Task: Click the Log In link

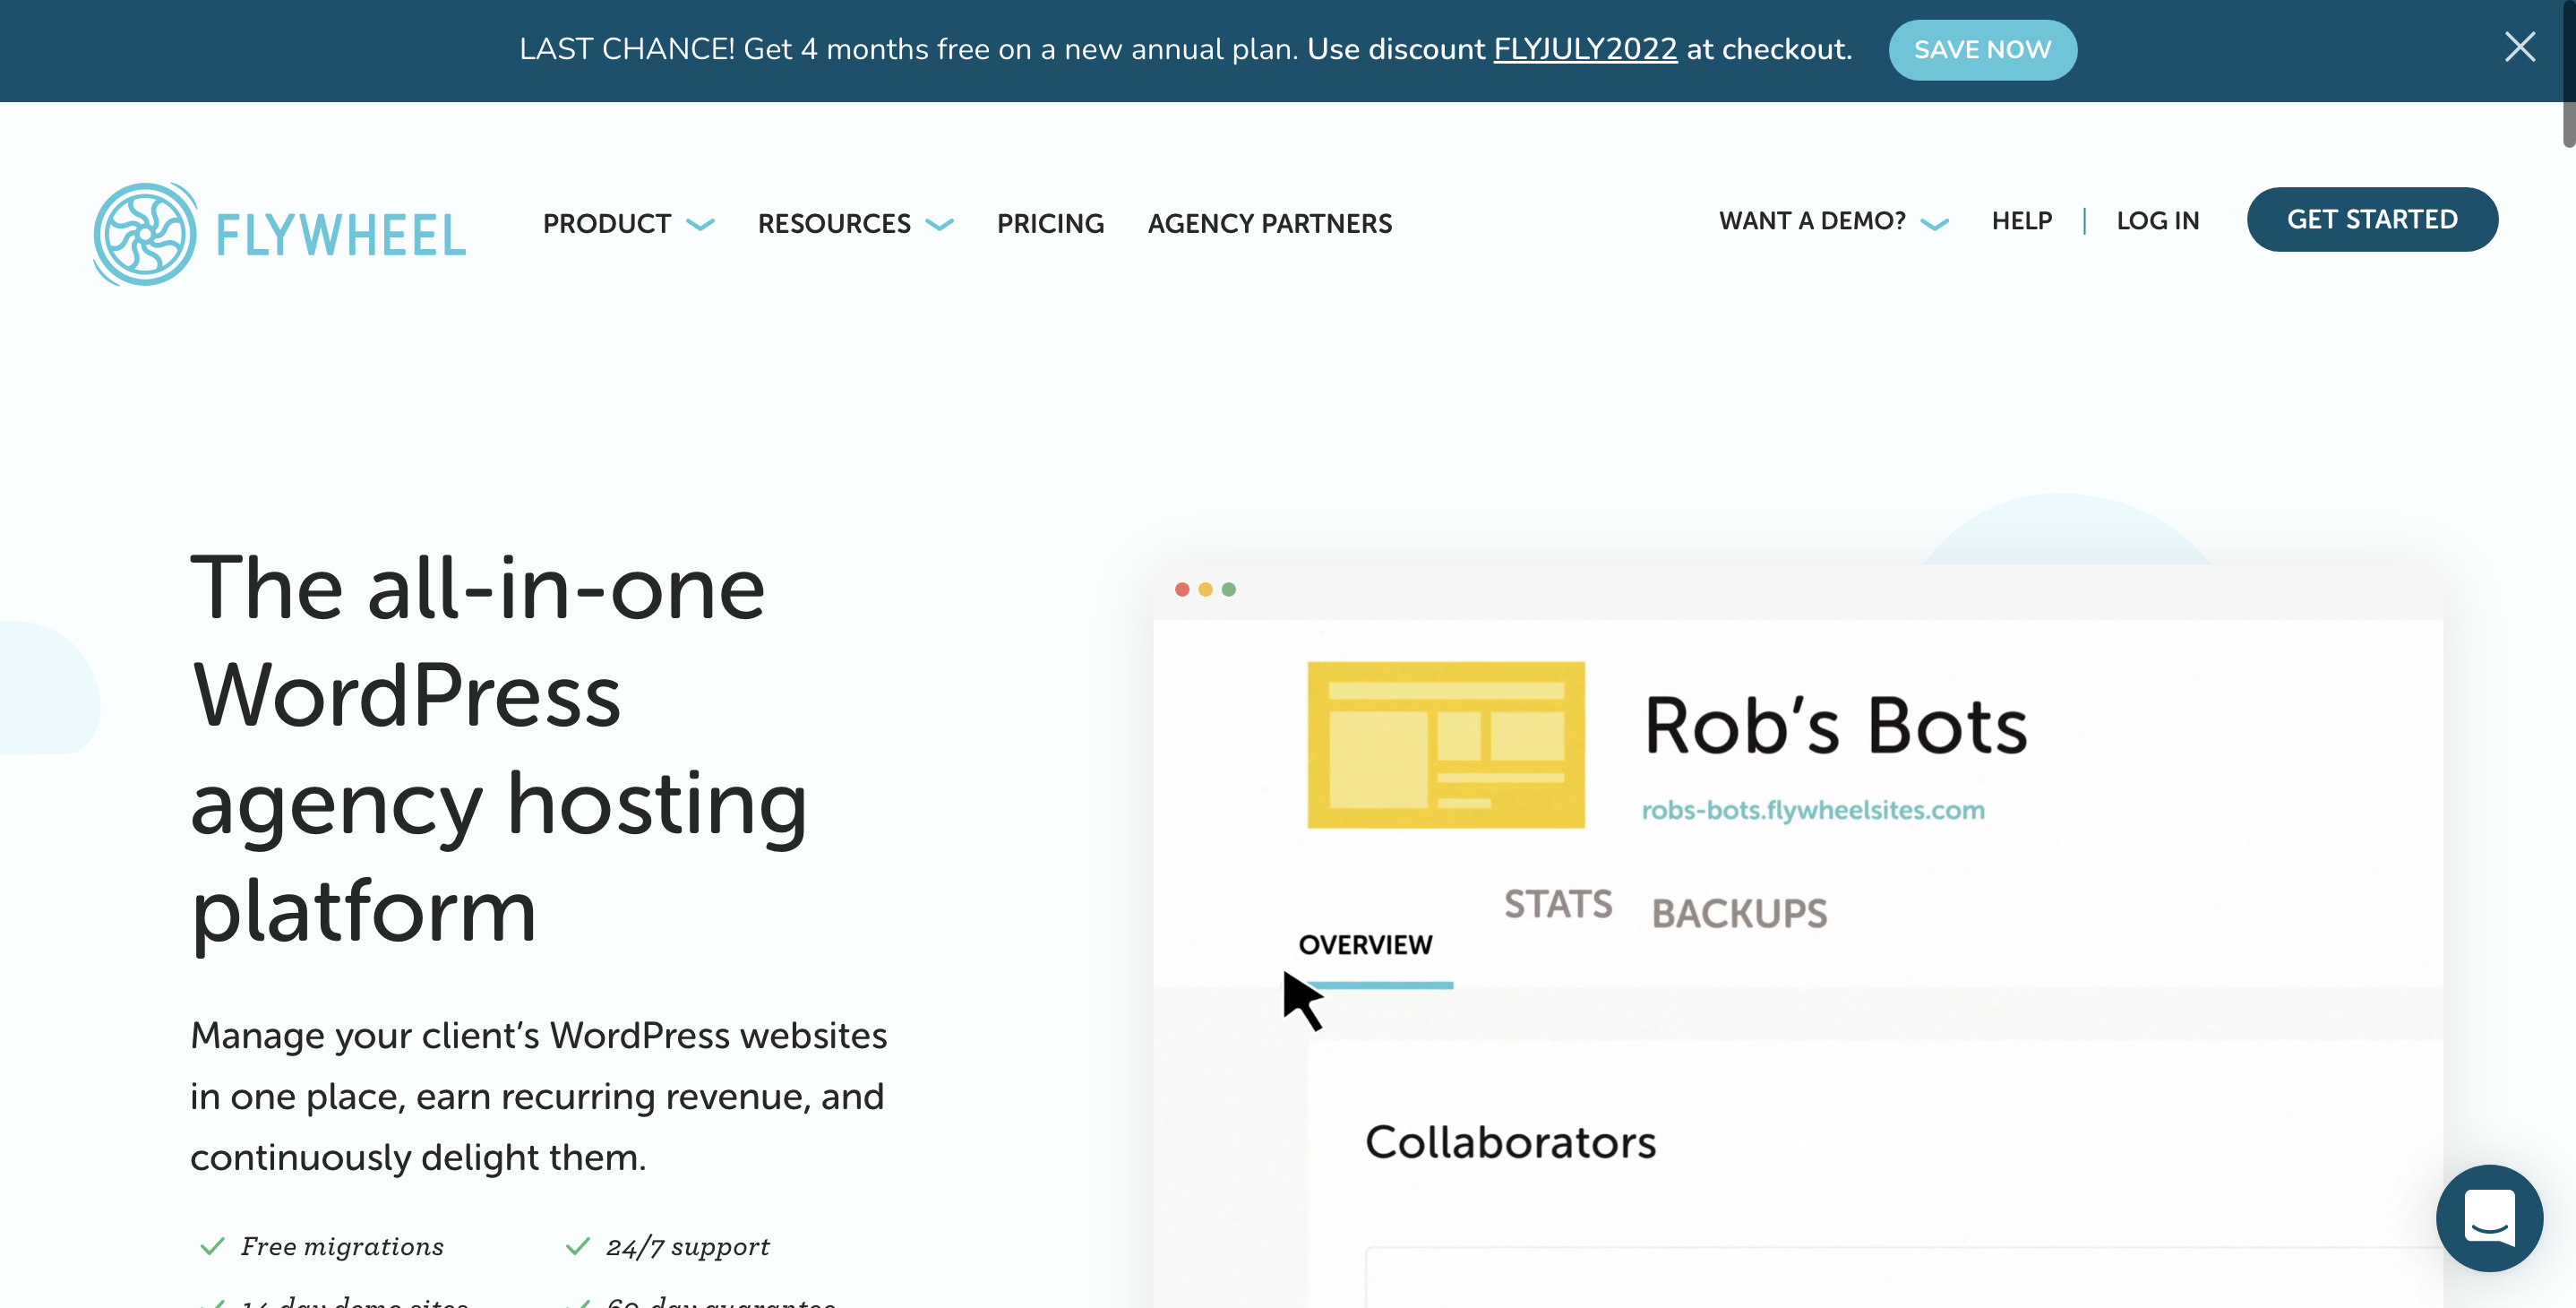Action: point(2157,221)
